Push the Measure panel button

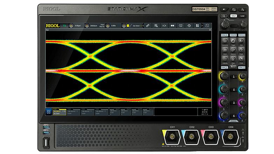coord(233,50)
